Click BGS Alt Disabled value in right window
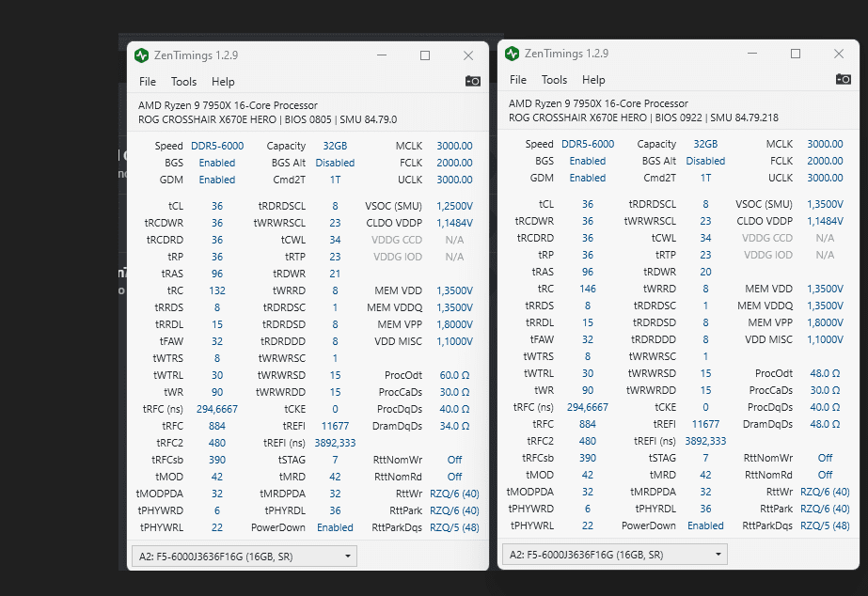This screenshot has height=596, width=868. [705, 161]
